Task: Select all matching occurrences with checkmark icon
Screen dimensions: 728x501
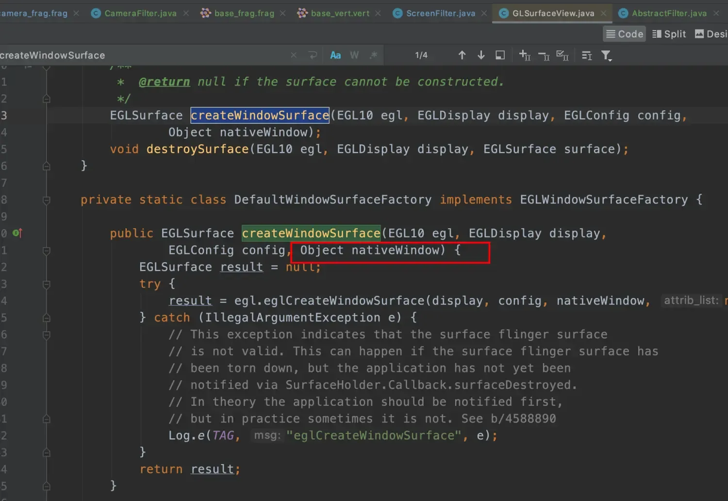Action: pos(562,55)
